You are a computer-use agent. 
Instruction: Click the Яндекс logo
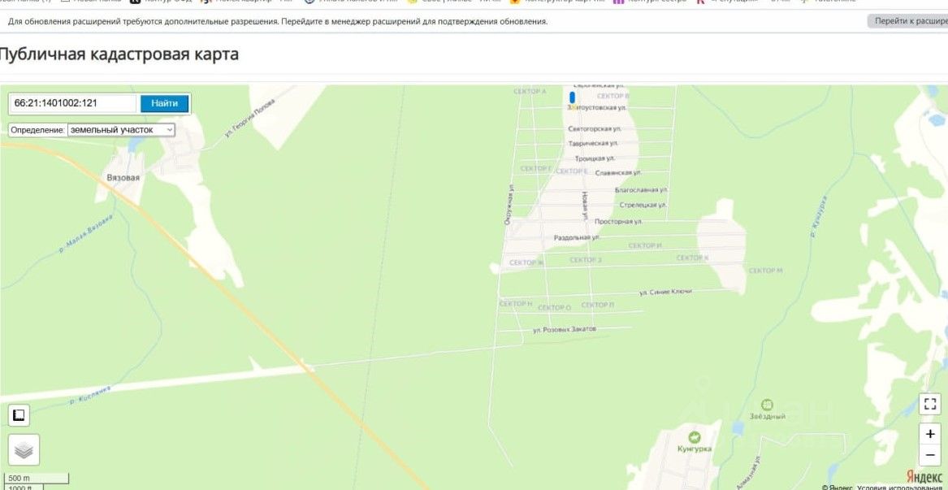[924, 477]
